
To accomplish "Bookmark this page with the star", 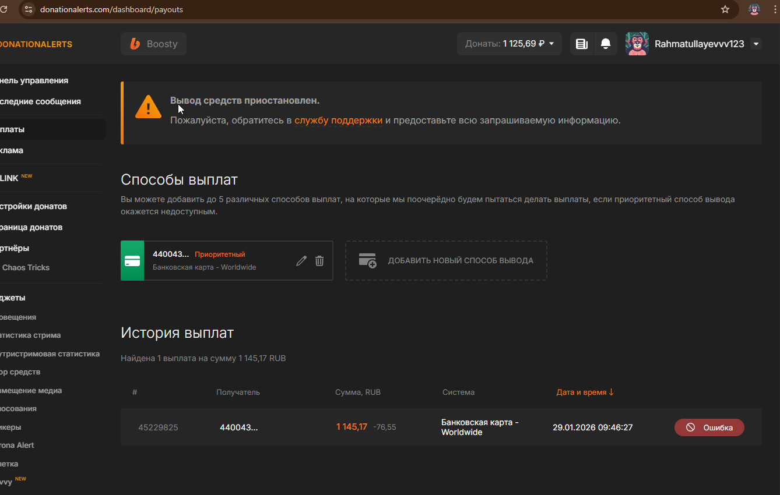I will 725,9.
